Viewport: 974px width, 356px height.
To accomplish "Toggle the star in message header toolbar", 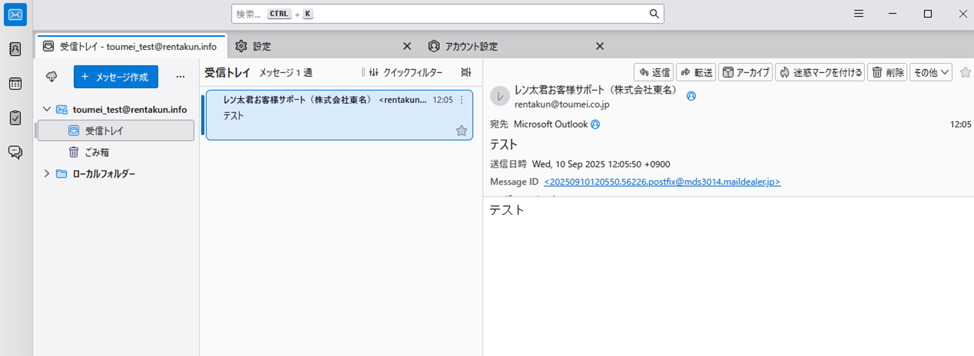I will (965, 73).
